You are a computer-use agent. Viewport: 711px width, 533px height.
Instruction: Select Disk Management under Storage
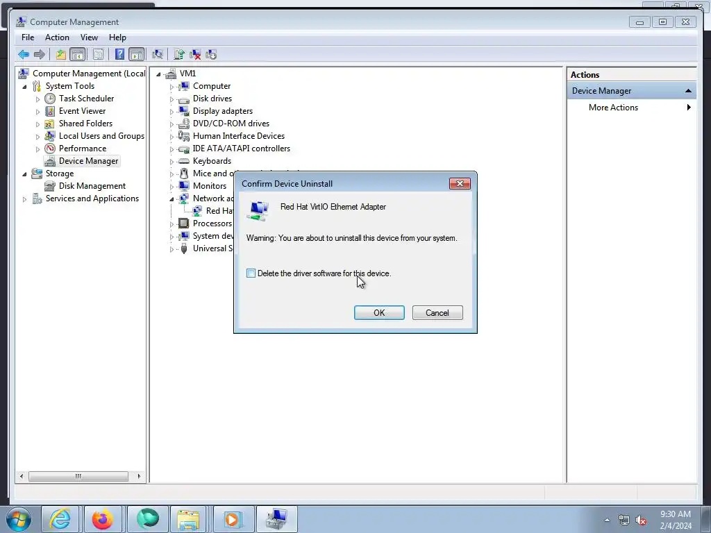(92, 186)
